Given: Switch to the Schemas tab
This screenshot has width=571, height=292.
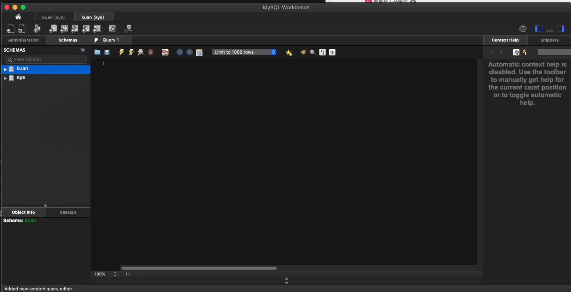Looking at the screenshot, I should [x=68, y=40].
